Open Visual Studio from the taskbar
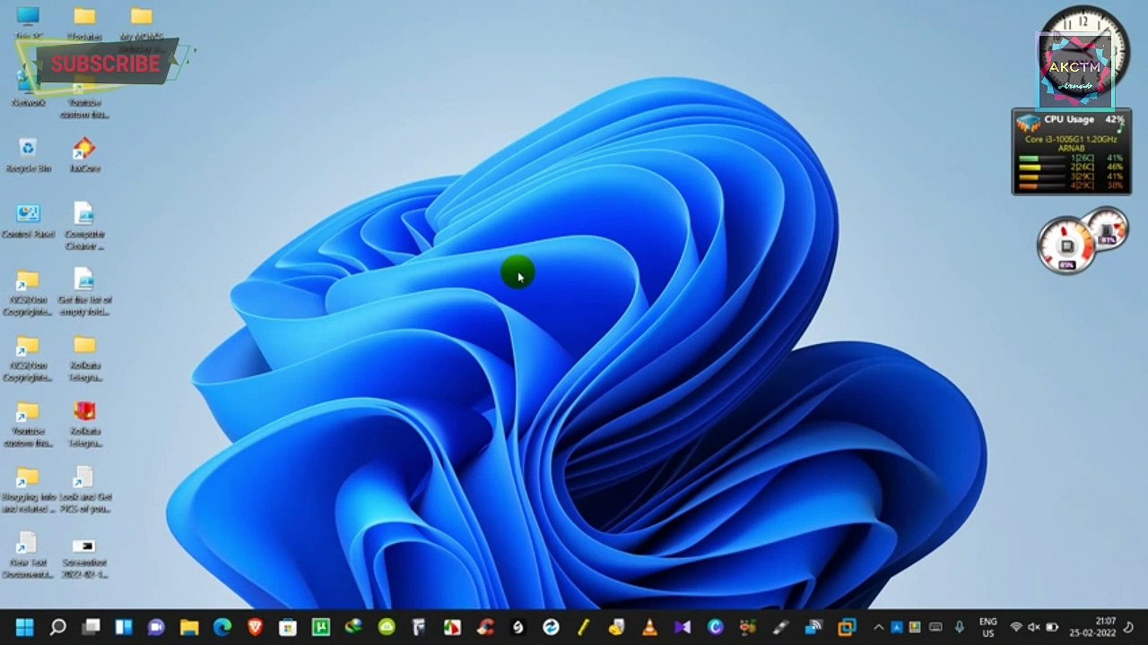Image resolution: width=1148 pixels, height=645 pixels. coord(683,627)
